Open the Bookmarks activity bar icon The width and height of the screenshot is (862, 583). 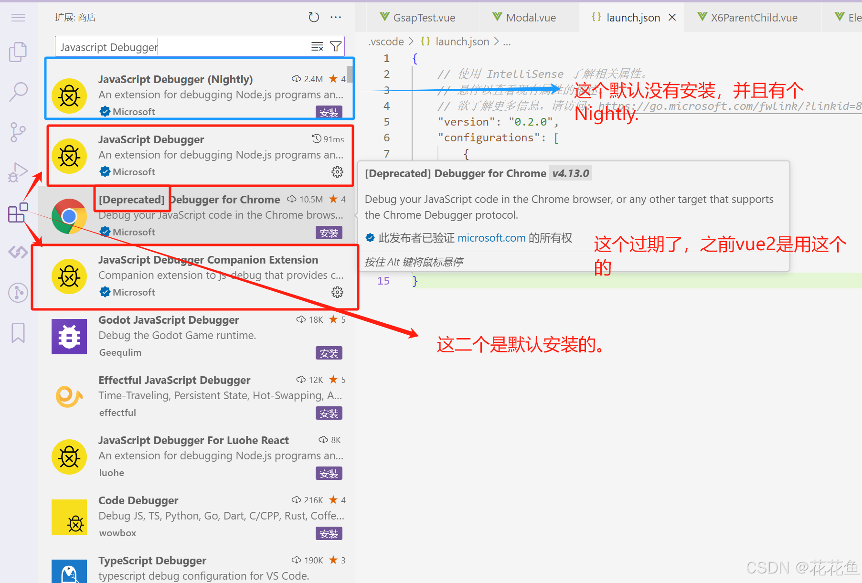pyautogui.click(x=18, y=333)
